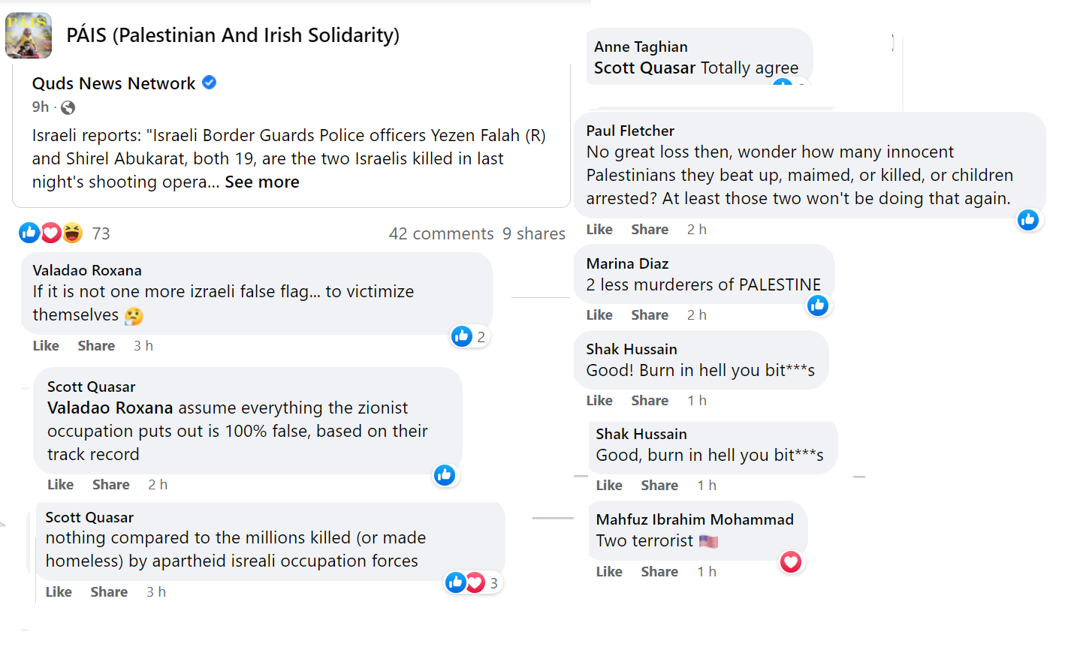Open Quds News Network page name

[x=113, y=83]
